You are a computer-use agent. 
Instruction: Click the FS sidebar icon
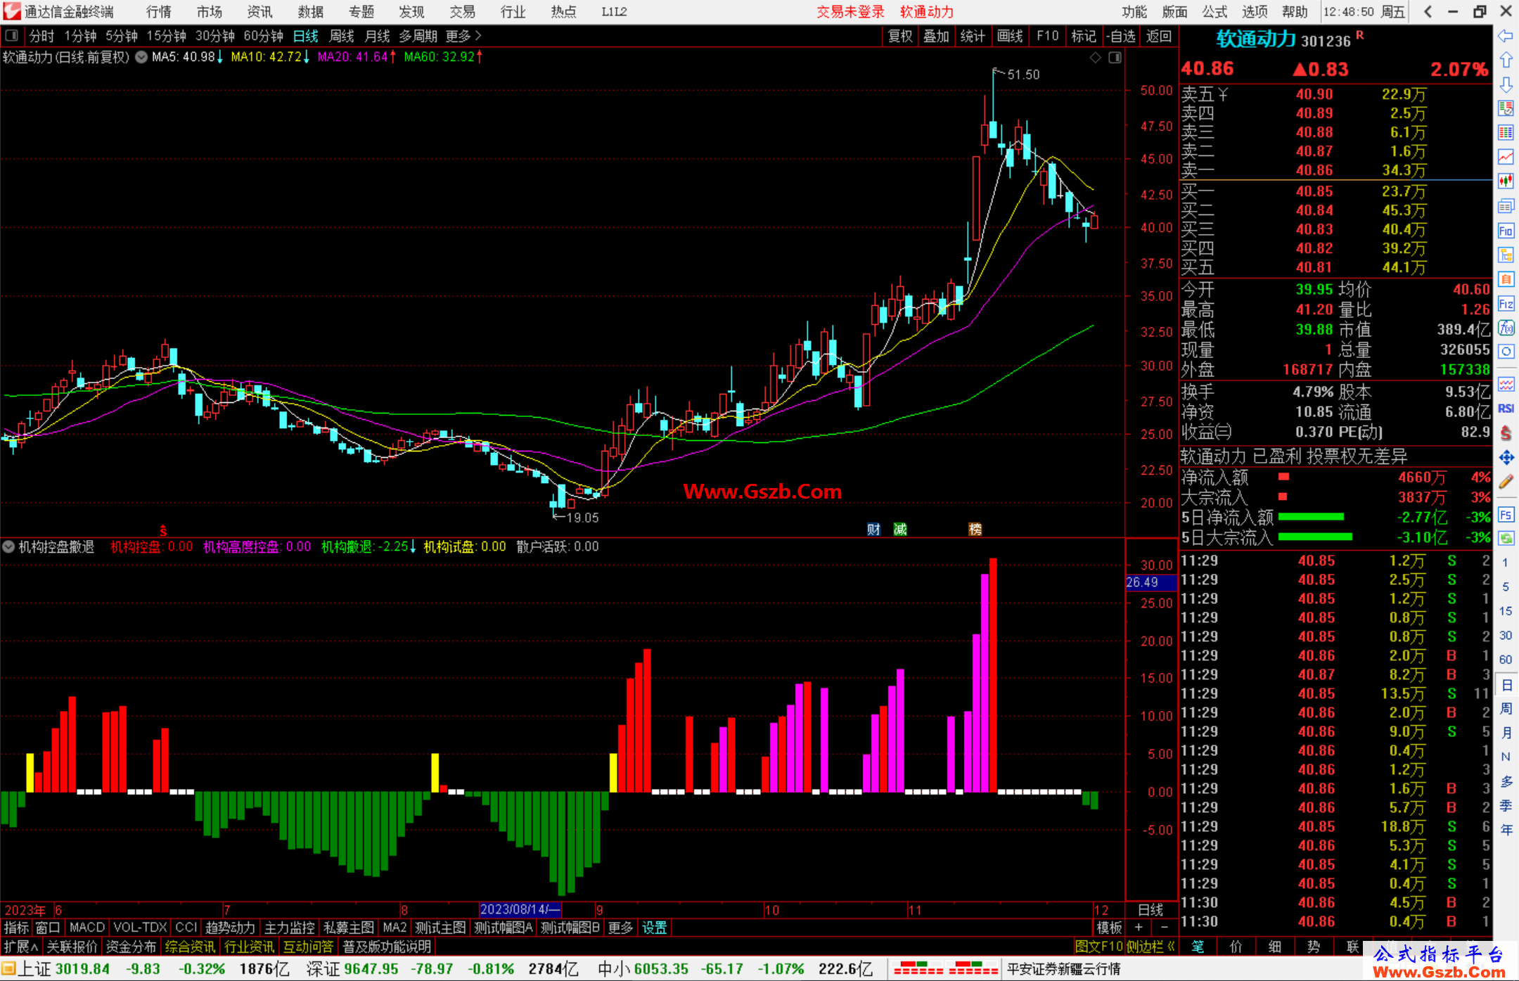(1506, 515)
